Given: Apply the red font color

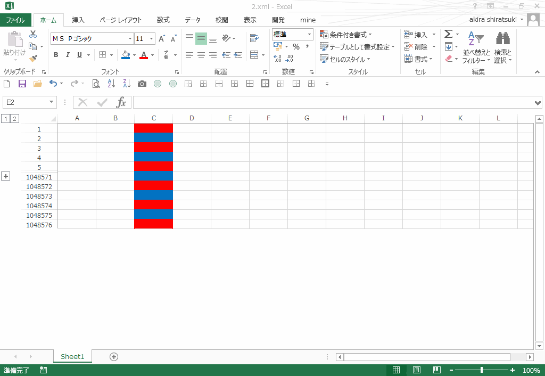Looking at the screenshot, I should click(x=144, y=55).
